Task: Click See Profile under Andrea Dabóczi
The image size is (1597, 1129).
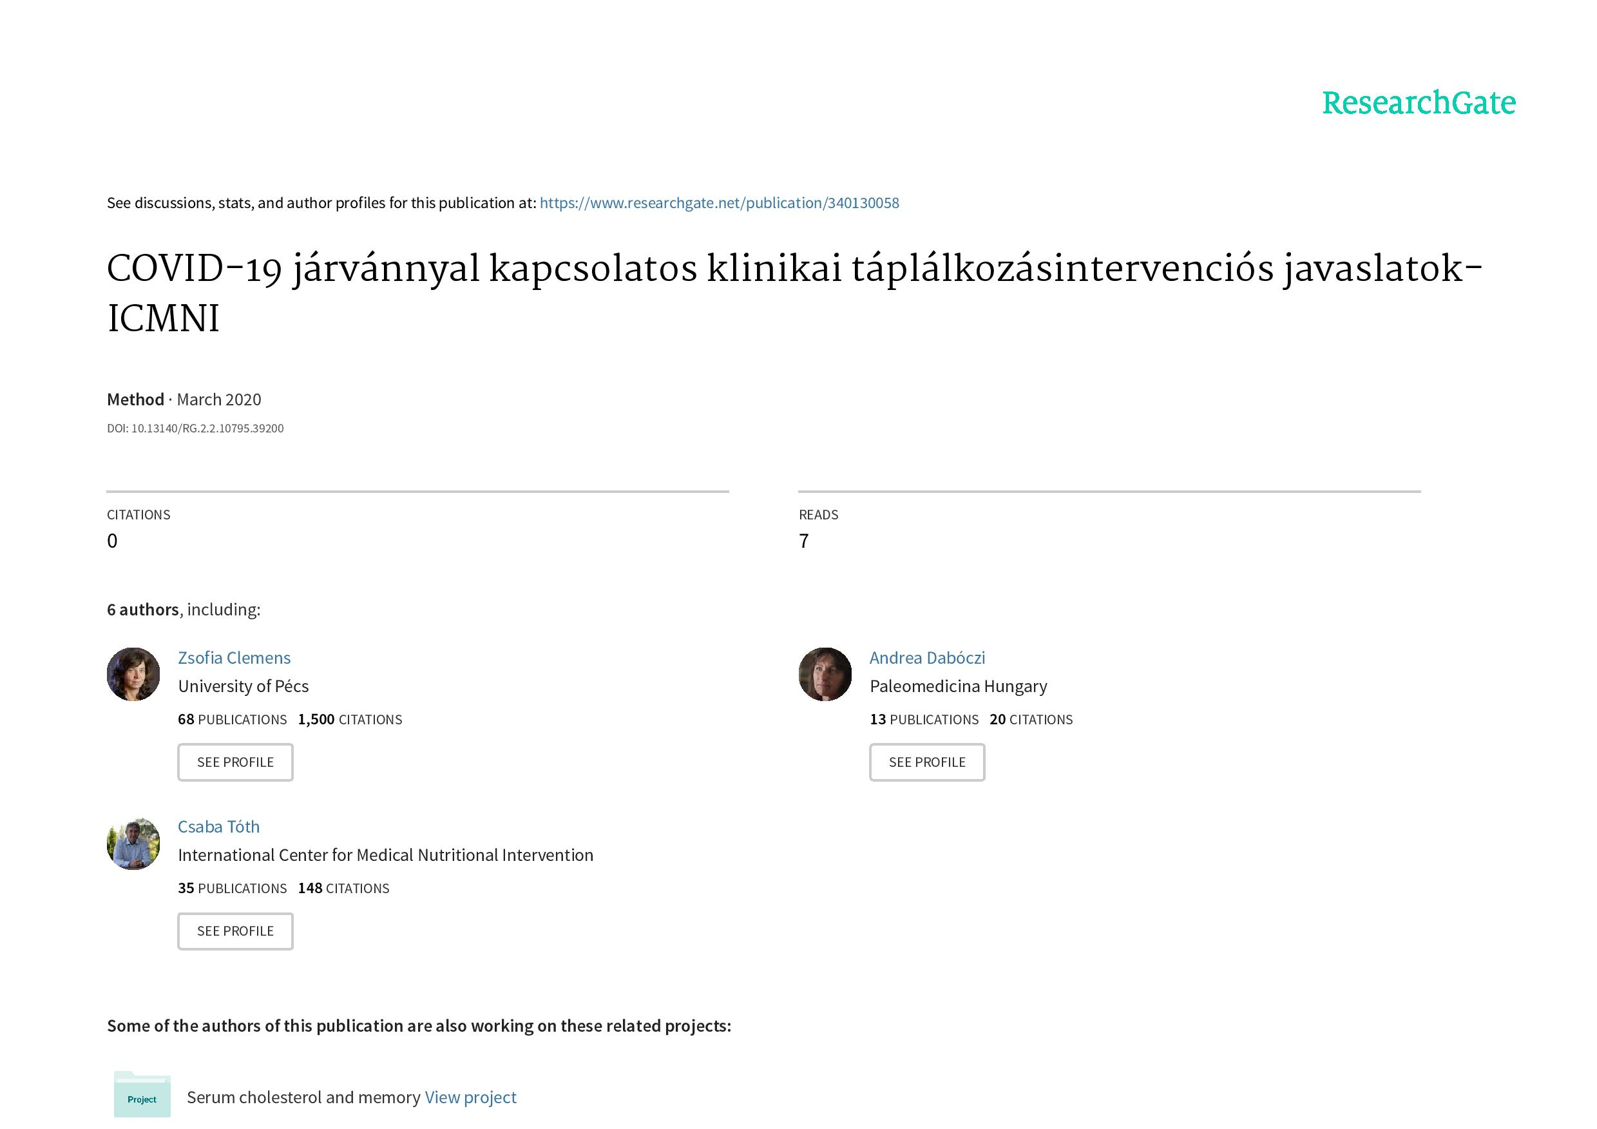Action: (926, 762)
